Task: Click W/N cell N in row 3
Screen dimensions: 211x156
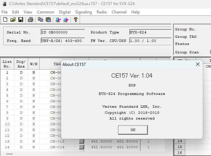Action: pyautogui.click(x=34, y=84)
